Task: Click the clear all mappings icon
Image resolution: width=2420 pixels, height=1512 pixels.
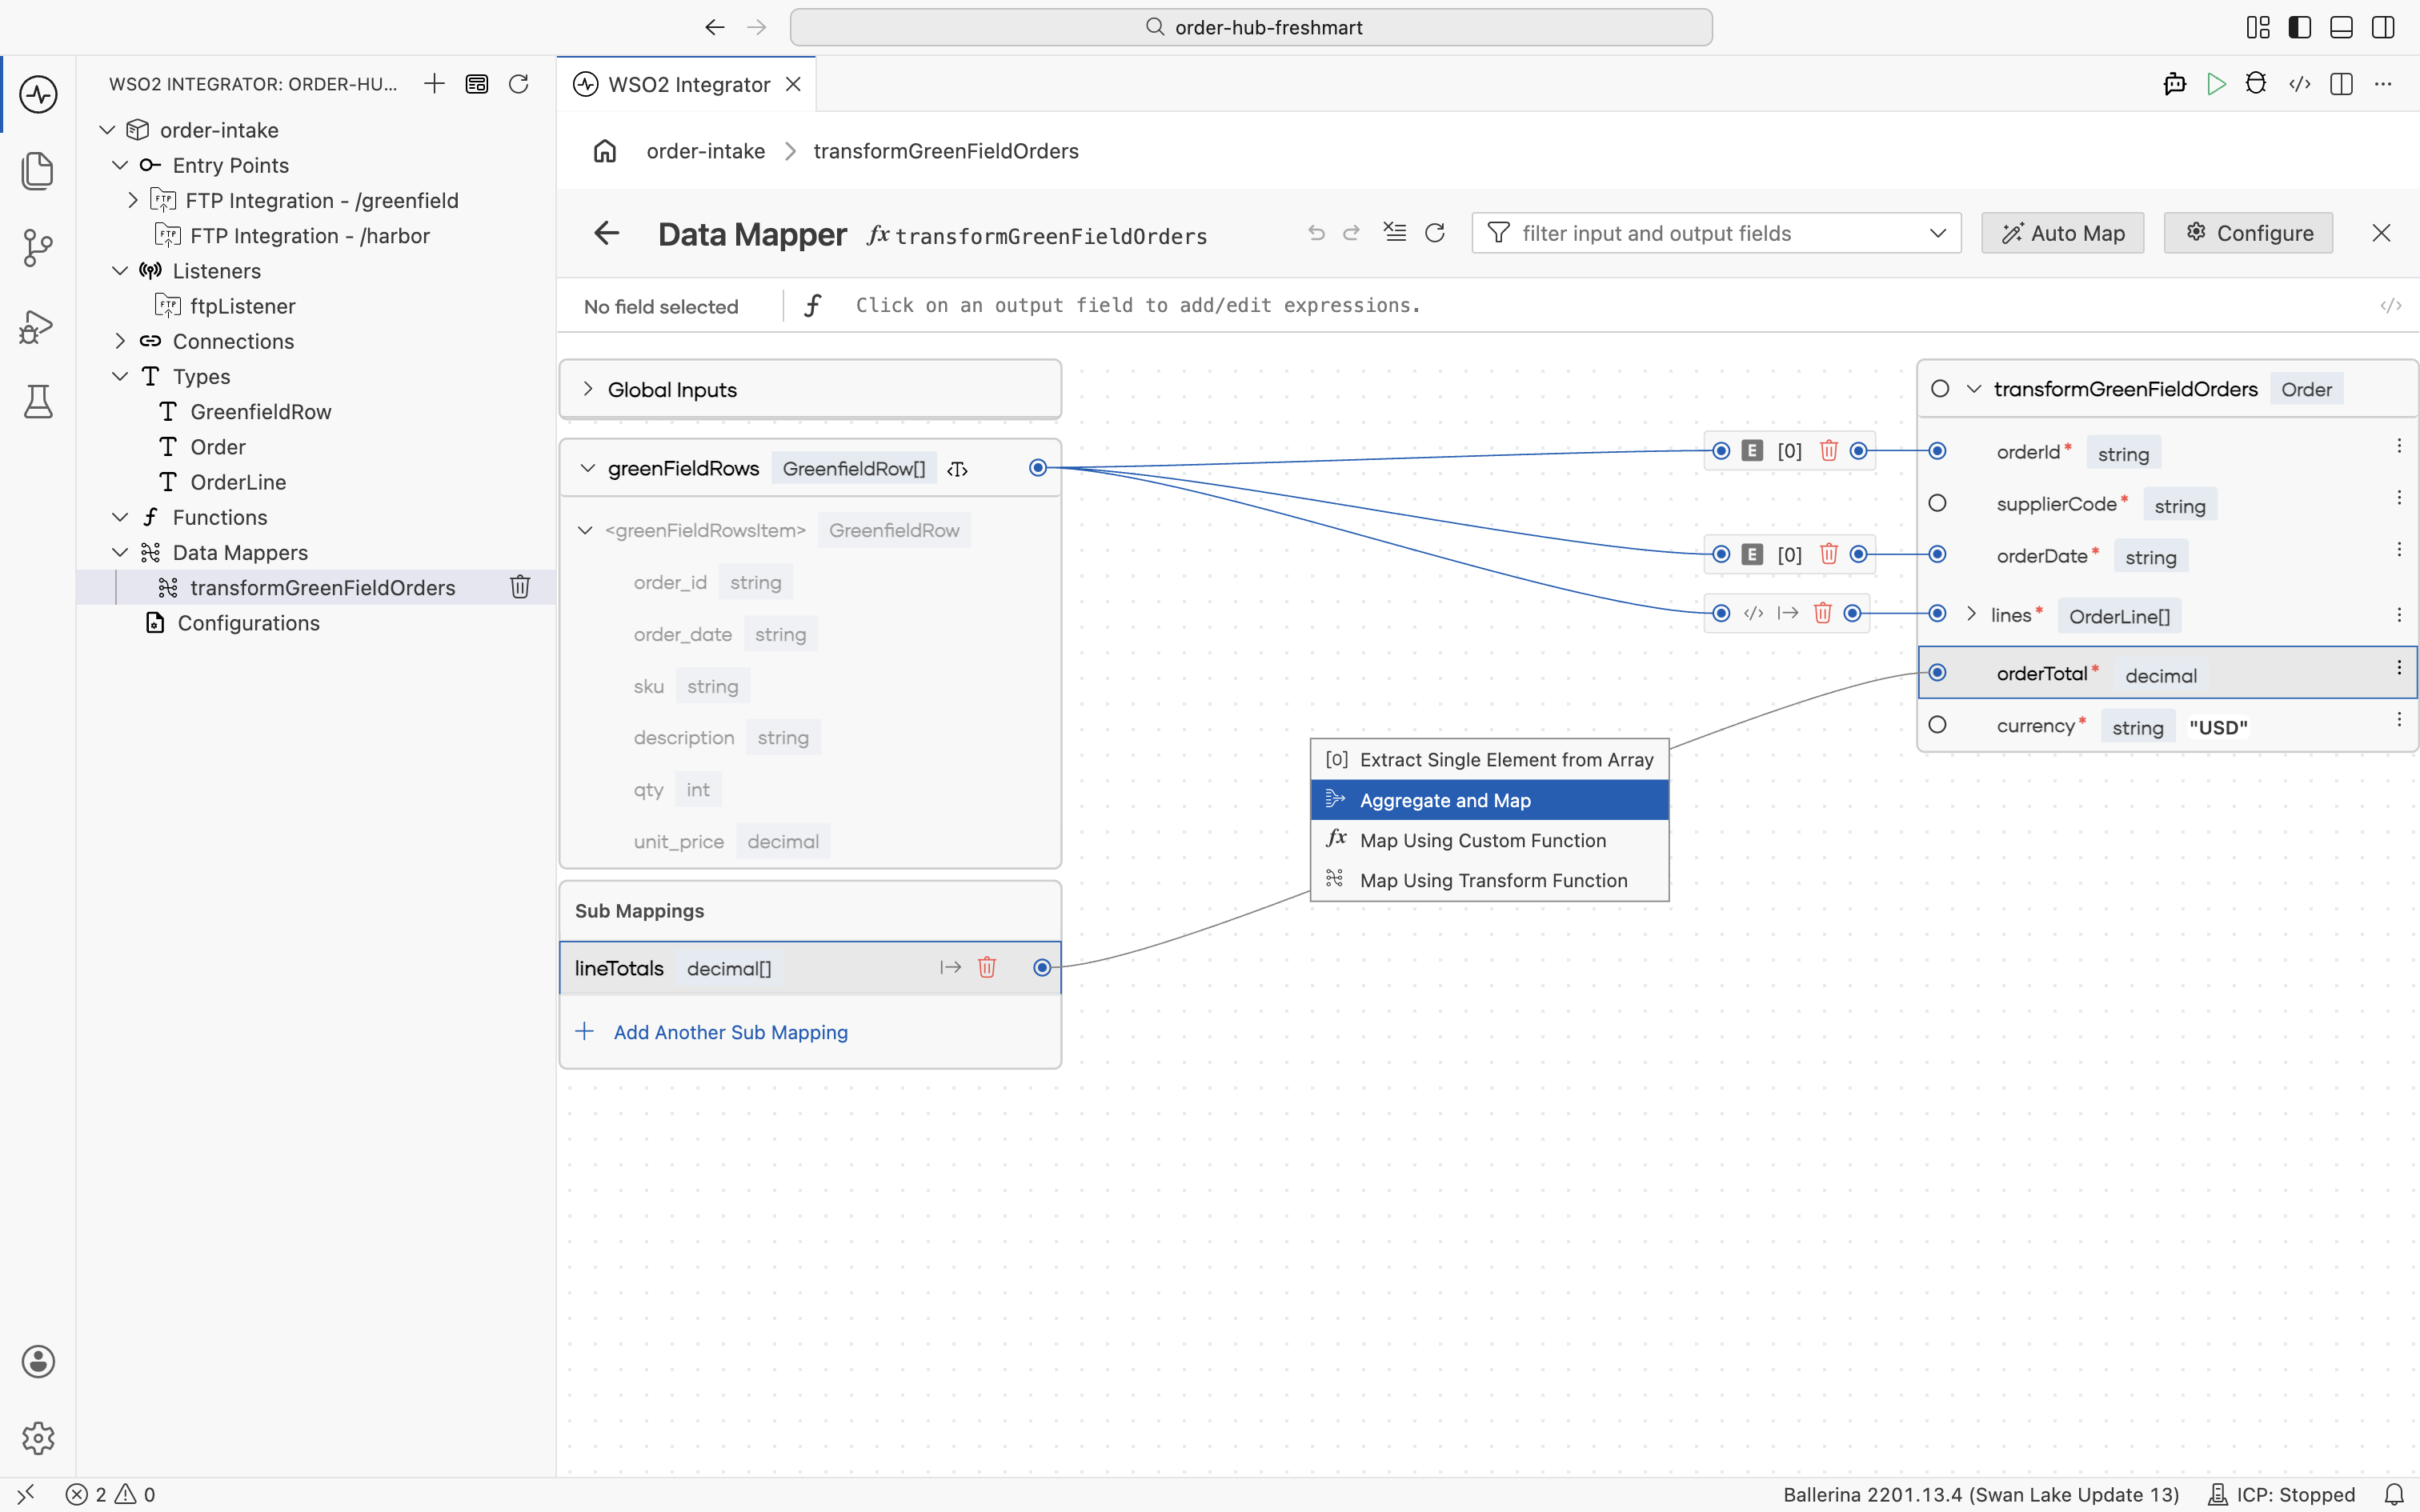Action: click(x=1394, y=233)
